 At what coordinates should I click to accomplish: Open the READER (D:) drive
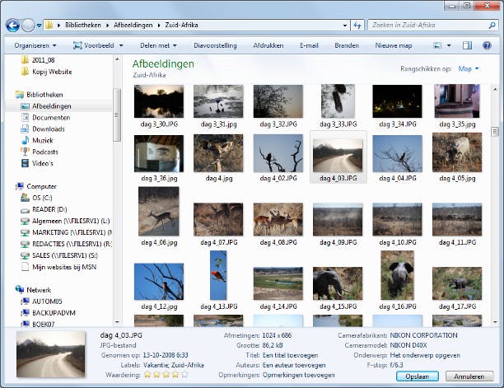[x=49, y=209]
